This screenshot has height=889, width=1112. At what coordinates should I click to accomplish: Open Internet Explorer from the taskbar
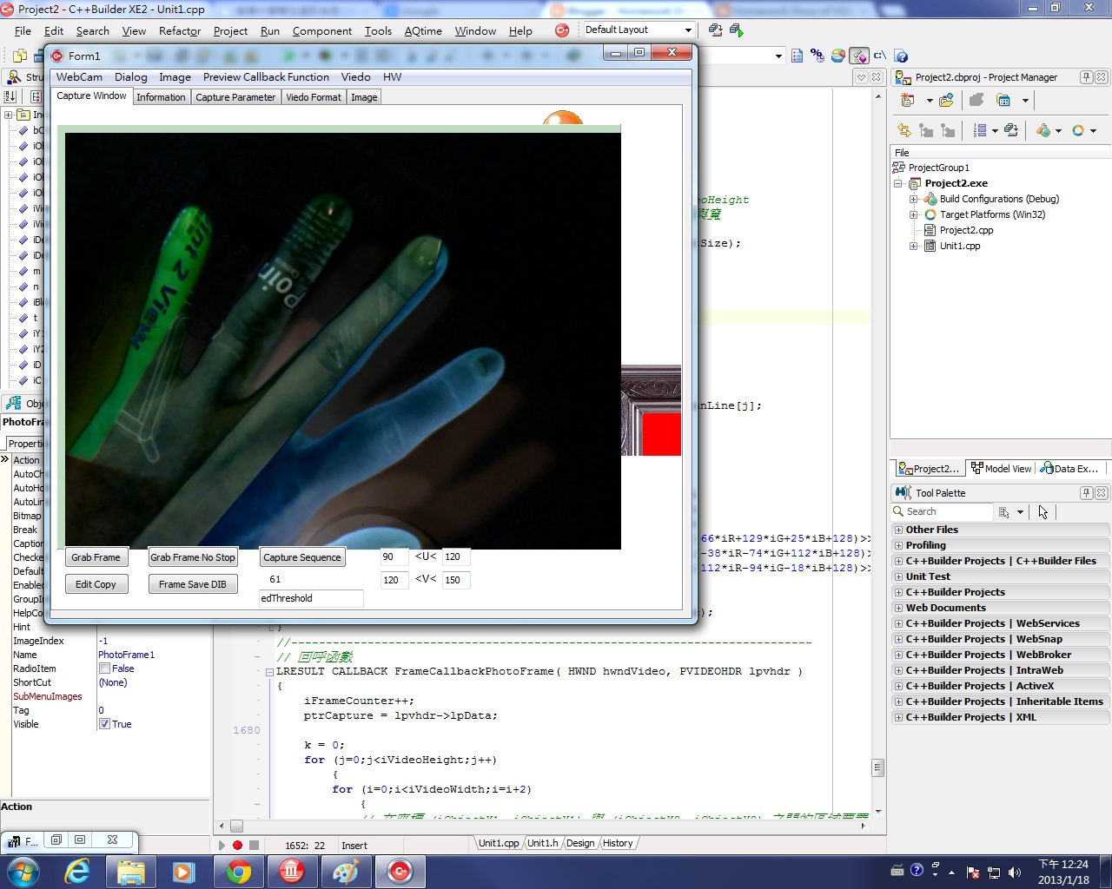[78, 871]
